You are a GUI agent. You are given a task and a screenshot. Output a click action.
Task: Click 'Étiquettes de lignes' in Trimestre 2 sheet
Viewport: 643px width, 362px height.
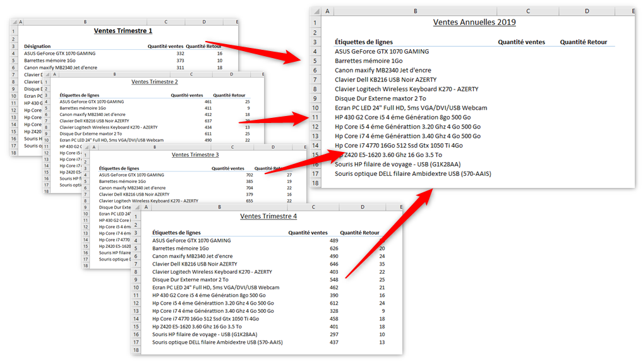(79, 95)
